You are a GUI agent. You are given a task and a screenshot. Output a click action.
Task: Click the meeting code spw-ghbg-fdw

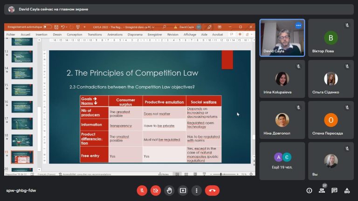point(21,190)
